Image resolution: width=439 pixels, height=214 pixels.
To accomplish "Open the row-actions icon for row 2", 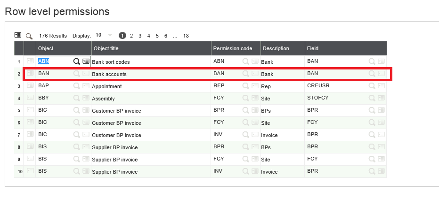I will pyautogui.click(x=30, y=73).
